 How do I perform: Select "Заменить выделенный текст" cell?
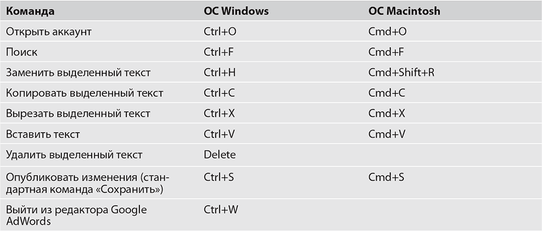click(78, 73)
